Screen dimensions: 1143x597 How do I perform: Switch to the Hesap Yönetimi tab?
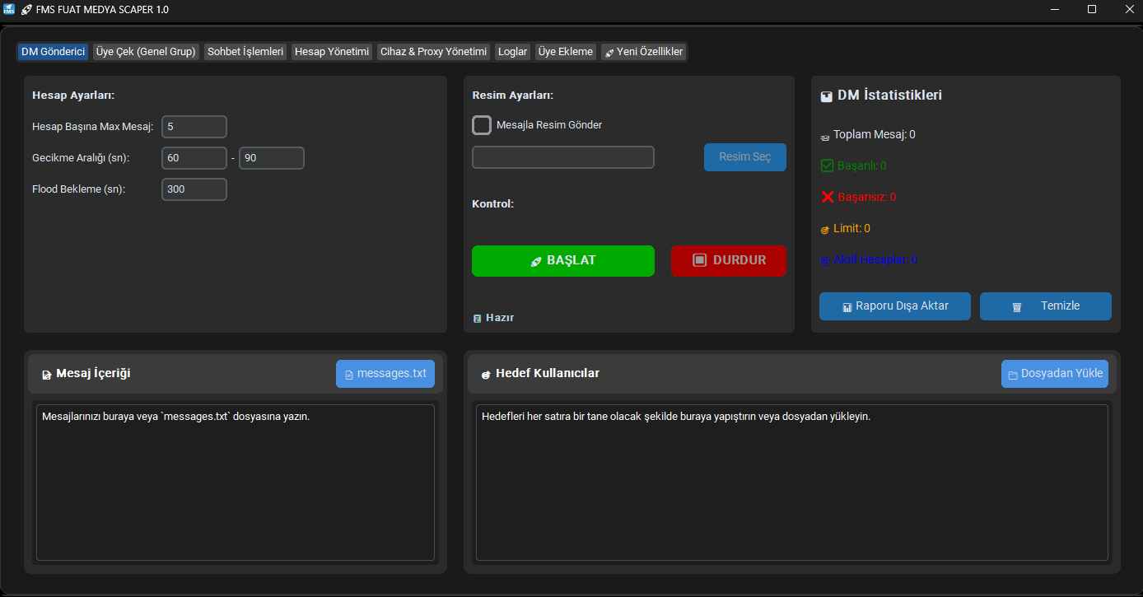[x=332, y=51]
